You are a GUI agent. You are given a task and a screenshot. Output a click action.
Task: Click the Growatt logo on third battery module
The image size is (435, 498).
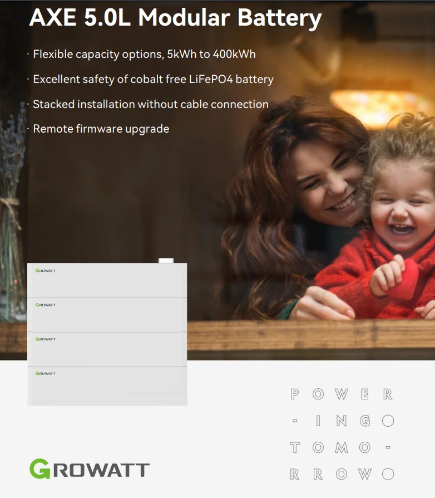pos(46,339)
